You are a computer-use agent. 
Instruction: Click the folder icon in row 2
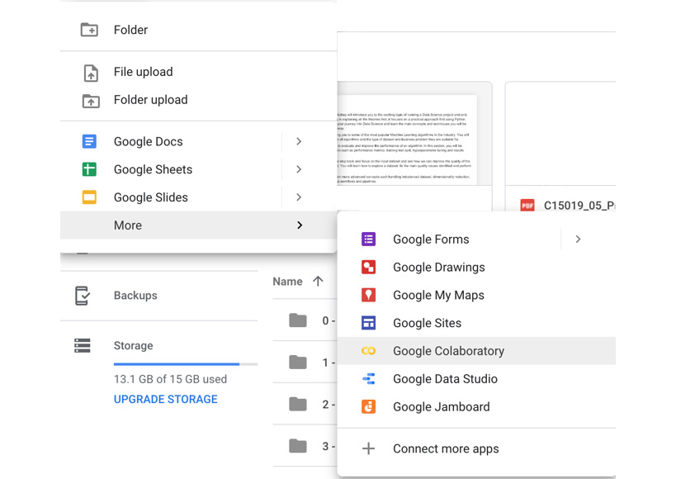point(298,405)
